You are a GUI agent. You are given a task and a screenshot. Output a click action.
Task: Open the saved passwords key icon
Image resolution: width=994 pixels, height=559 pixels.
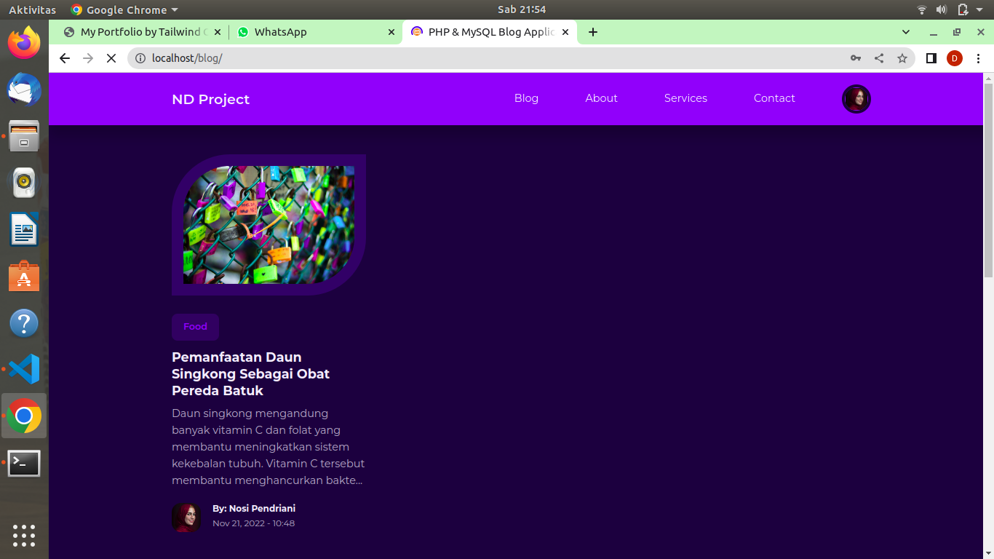tap(856, 58)
